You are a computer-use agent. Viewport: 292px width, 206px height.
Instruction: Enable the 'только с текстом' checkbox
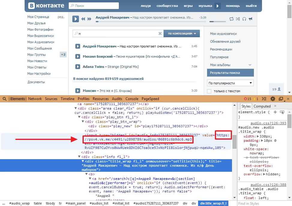point(209,91)
